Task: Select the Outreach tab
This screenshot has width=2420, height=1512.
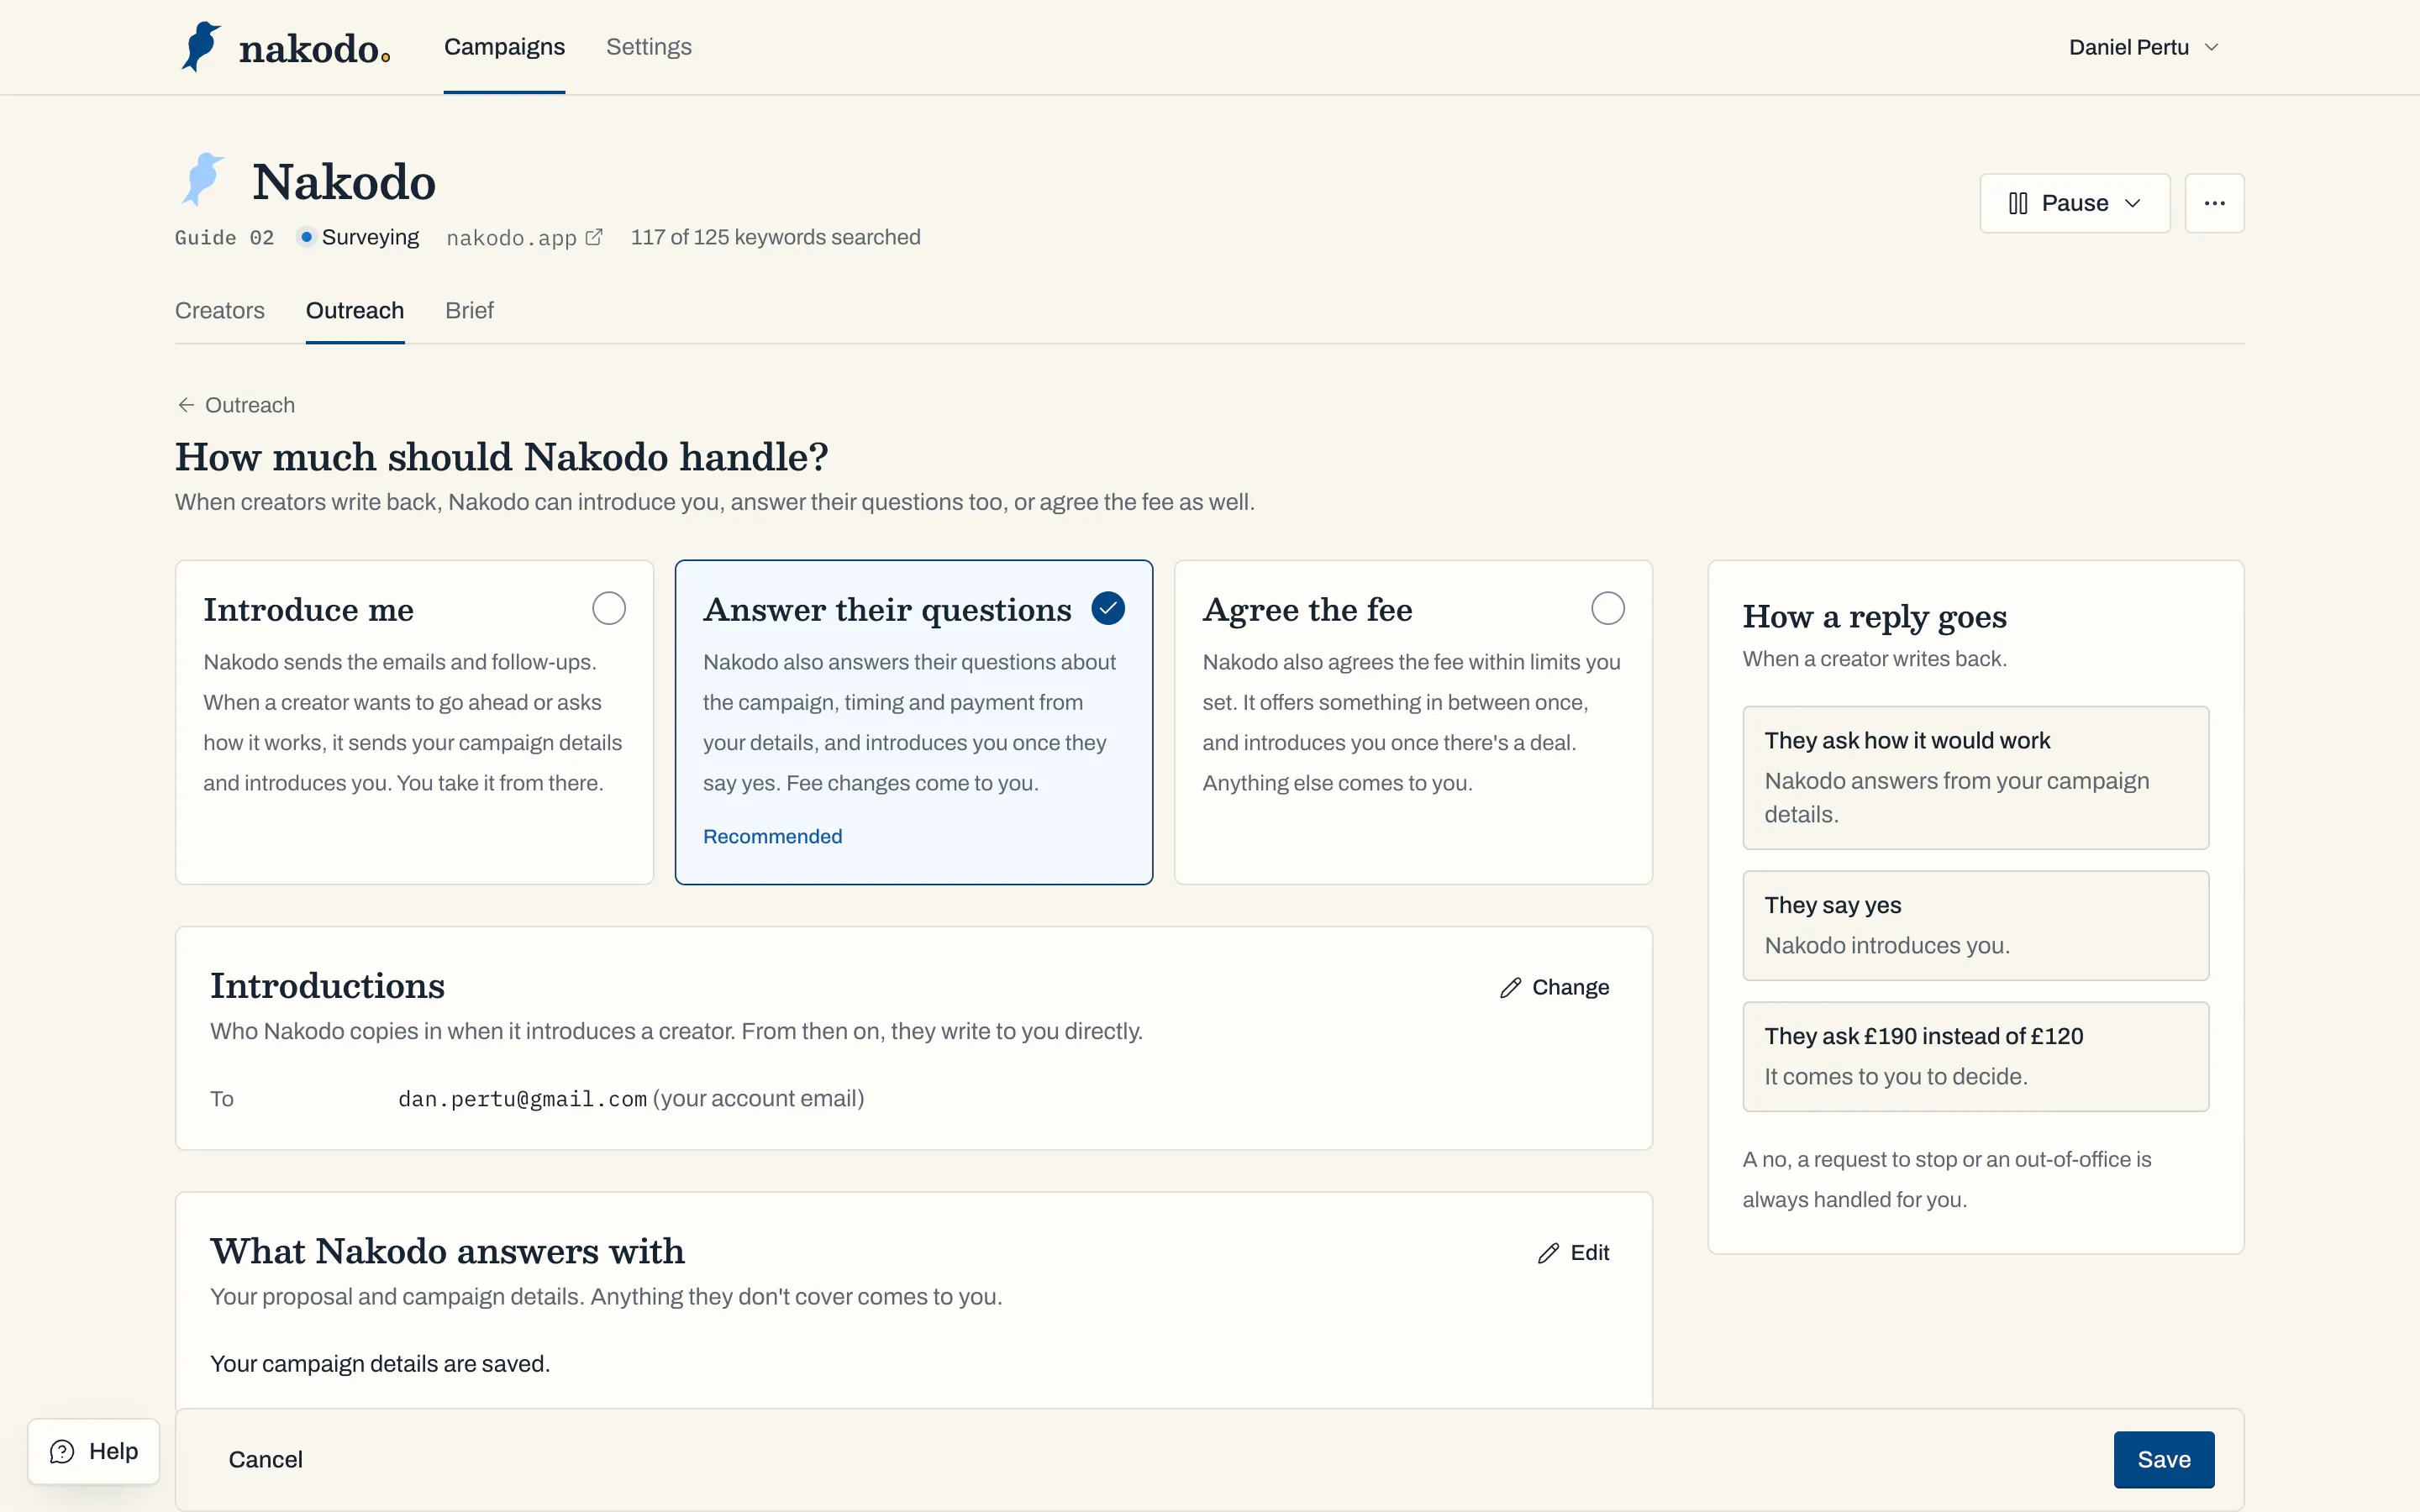Action: pos(355,310)
